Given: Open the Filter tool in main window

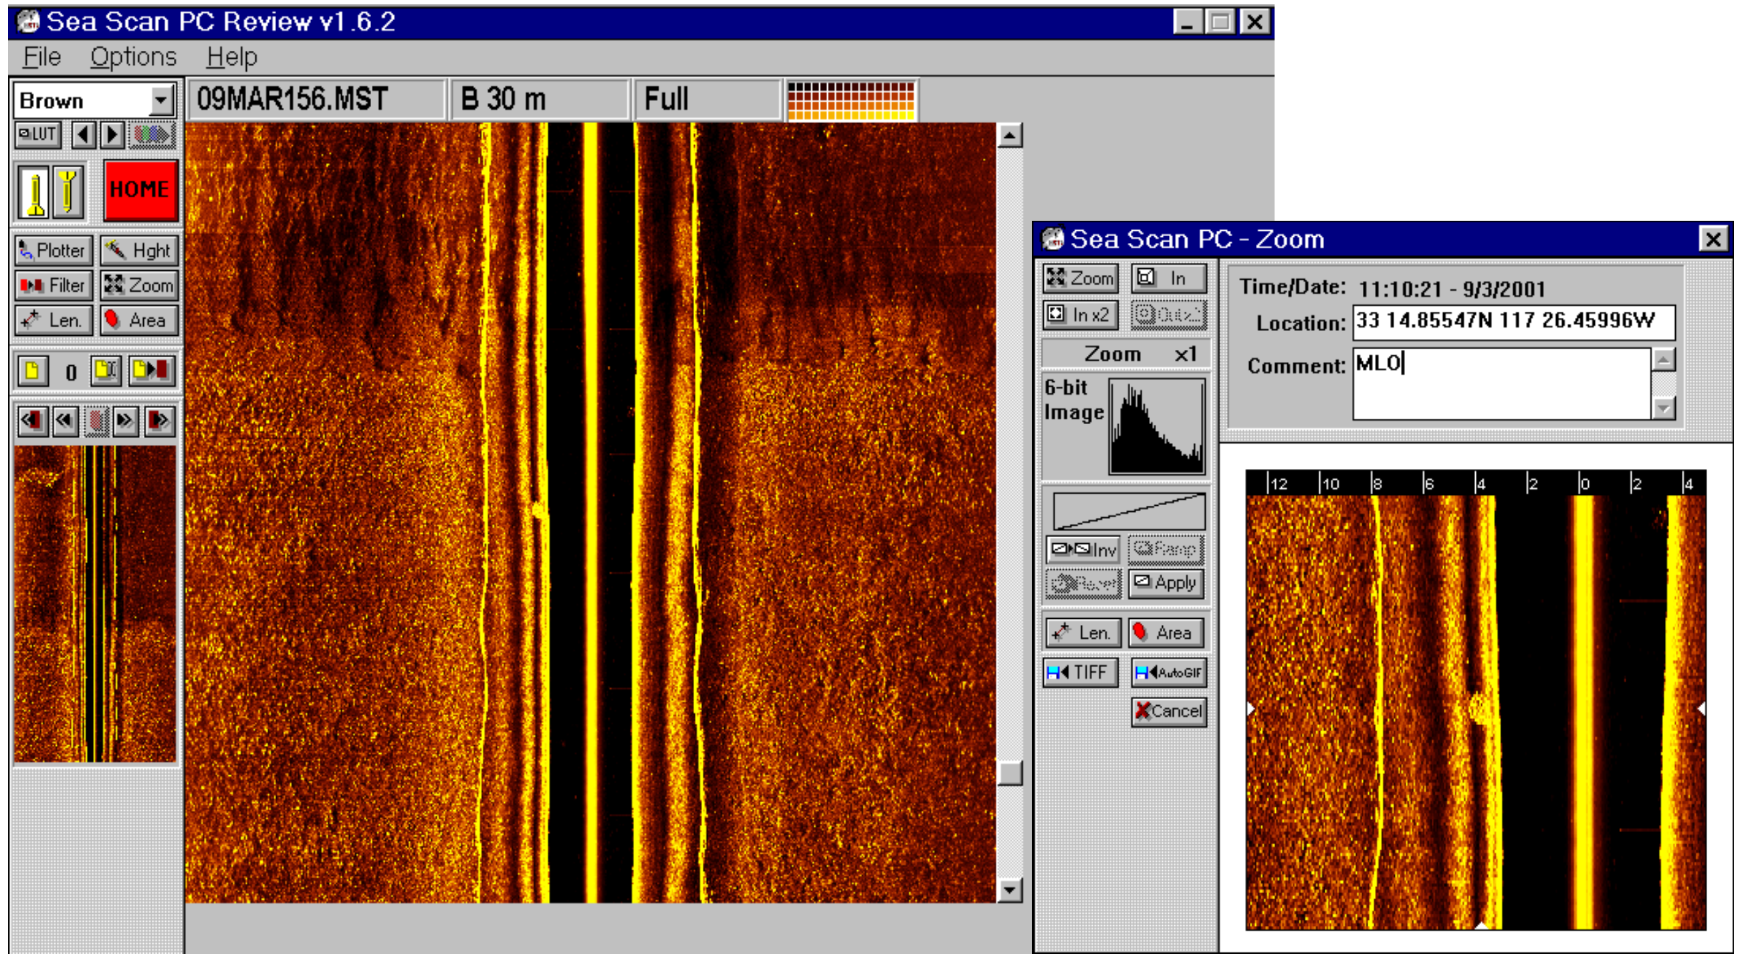Looking at the screenshot, I should (53, 285).
